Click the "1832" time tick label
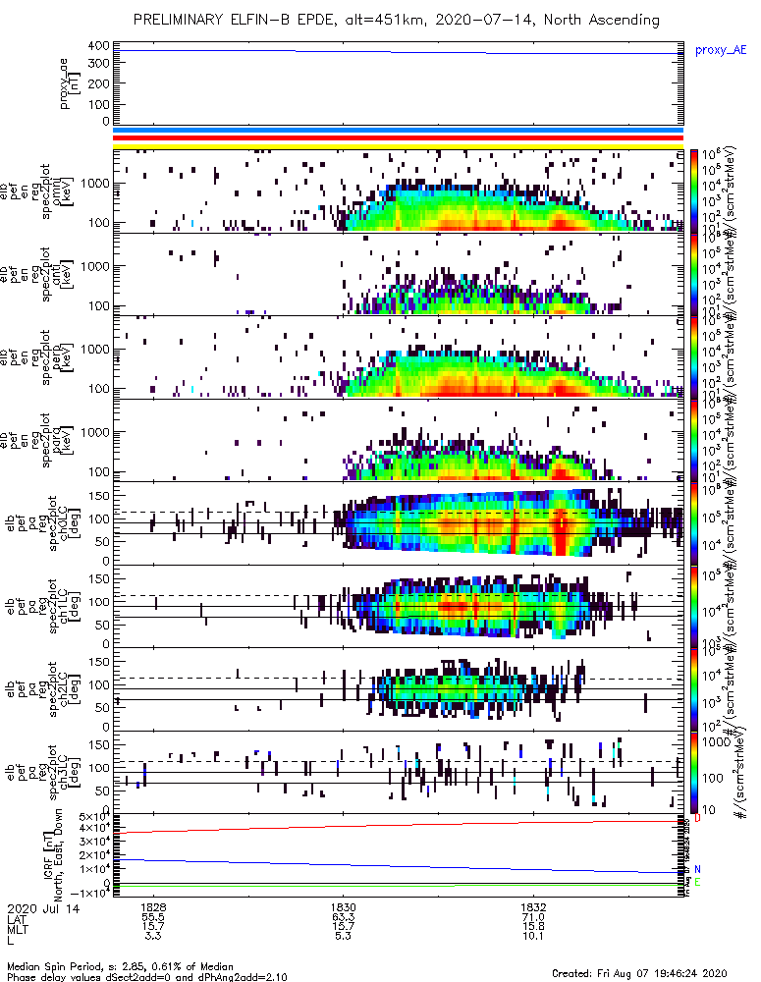 click(533, 907)
